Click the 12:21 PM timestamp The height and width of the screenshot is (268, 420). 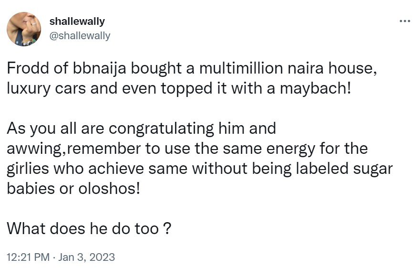28,257
